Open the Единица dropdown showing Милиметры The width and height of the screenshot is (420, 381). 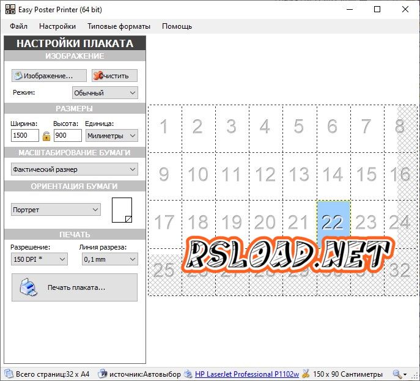112,136
